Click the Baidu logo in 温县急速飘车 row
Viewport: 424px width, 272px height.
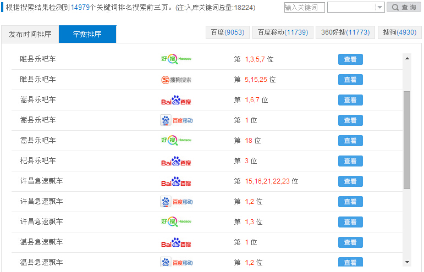[x=176, y=242]
